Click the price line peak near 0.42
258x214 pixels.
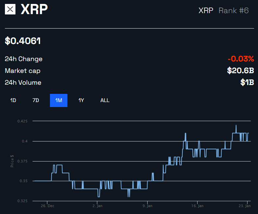point(236,125)
